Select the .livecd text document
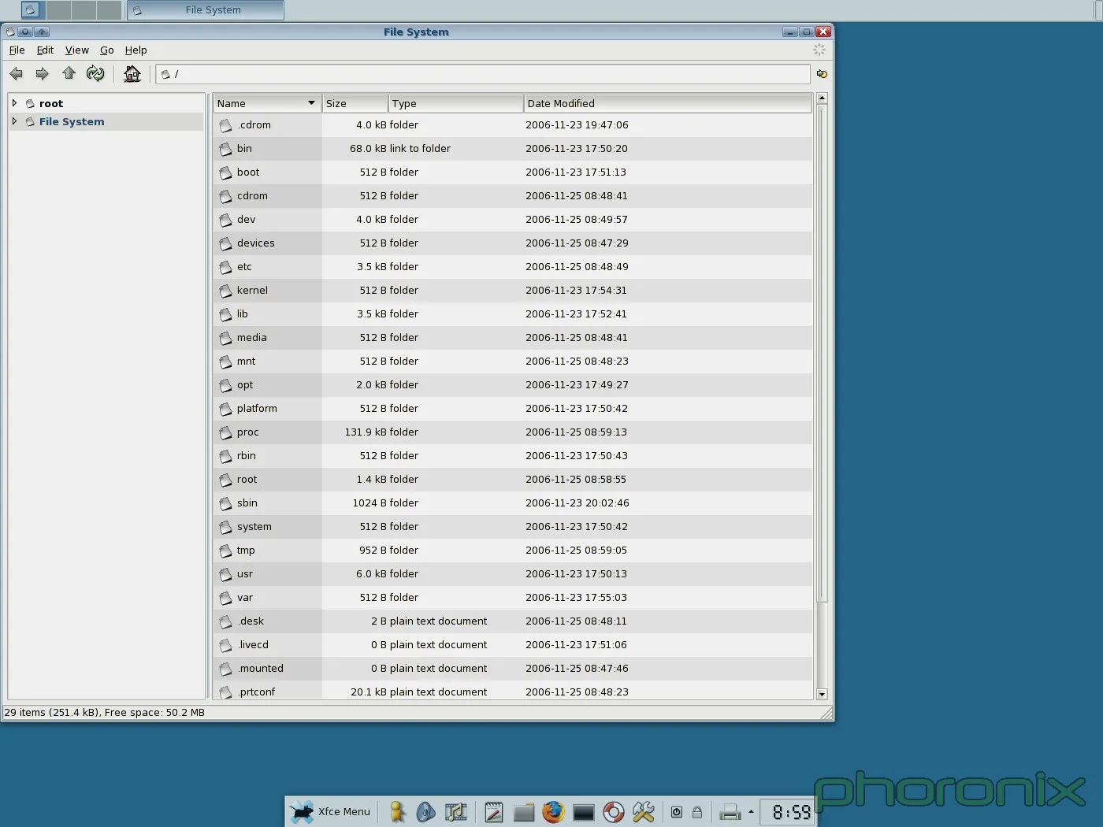Viewport: 1103px width, 827px height. click(513, 645)
